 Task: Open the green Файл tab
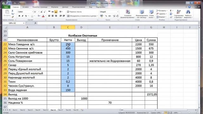point(6,7)
